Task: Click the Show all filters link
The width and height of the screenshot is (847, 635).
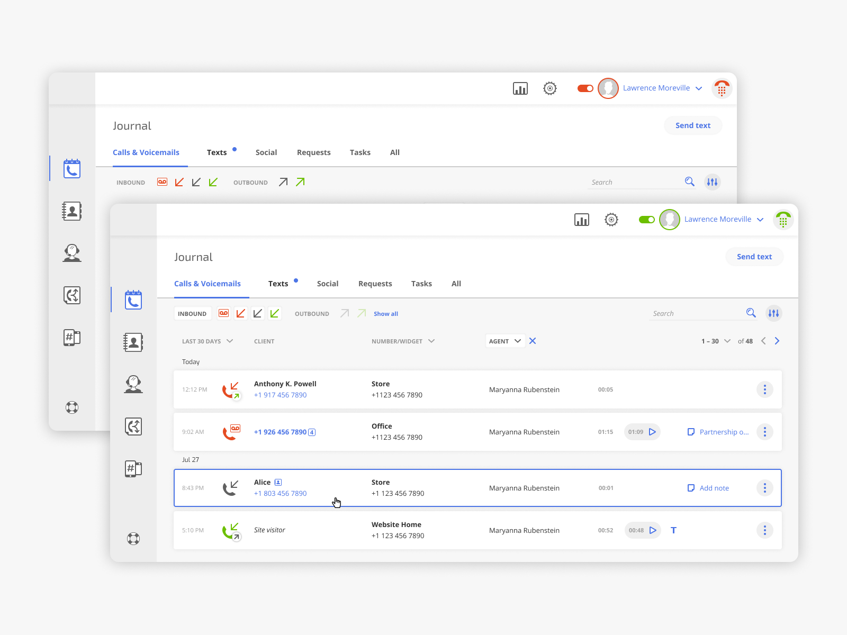Action: [385, 314]
